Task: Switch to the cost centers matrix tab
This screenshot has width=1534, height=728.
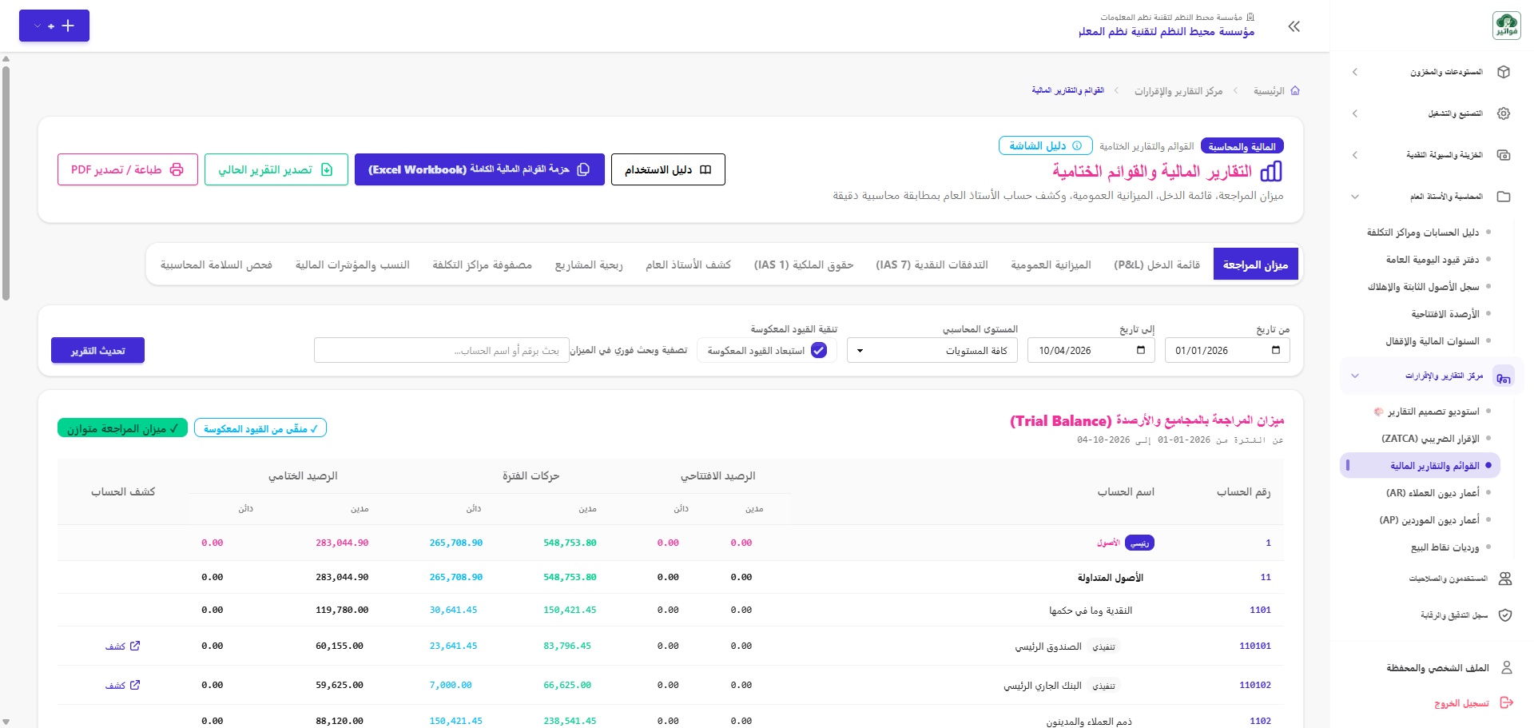Action: pyautogui.click(x=482, y=265)
